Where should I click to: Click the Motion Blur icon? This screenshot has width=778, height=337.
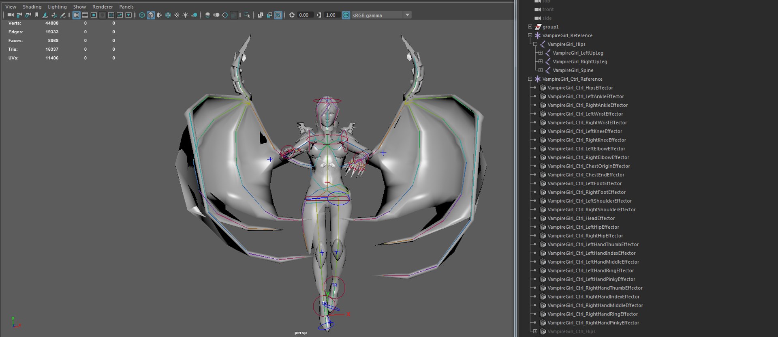point(216,15)
